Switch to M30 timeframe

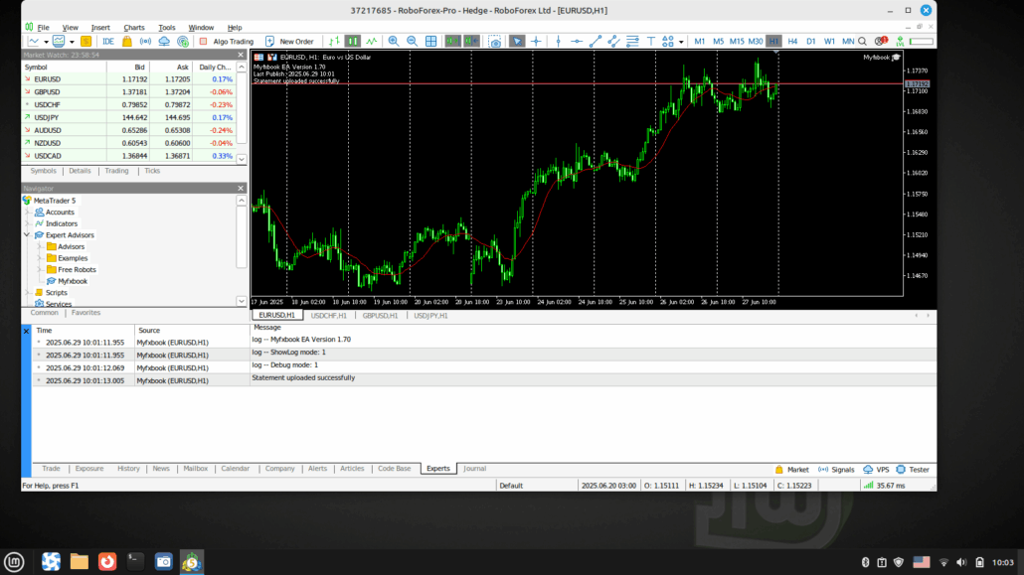(x=755, y=41)
